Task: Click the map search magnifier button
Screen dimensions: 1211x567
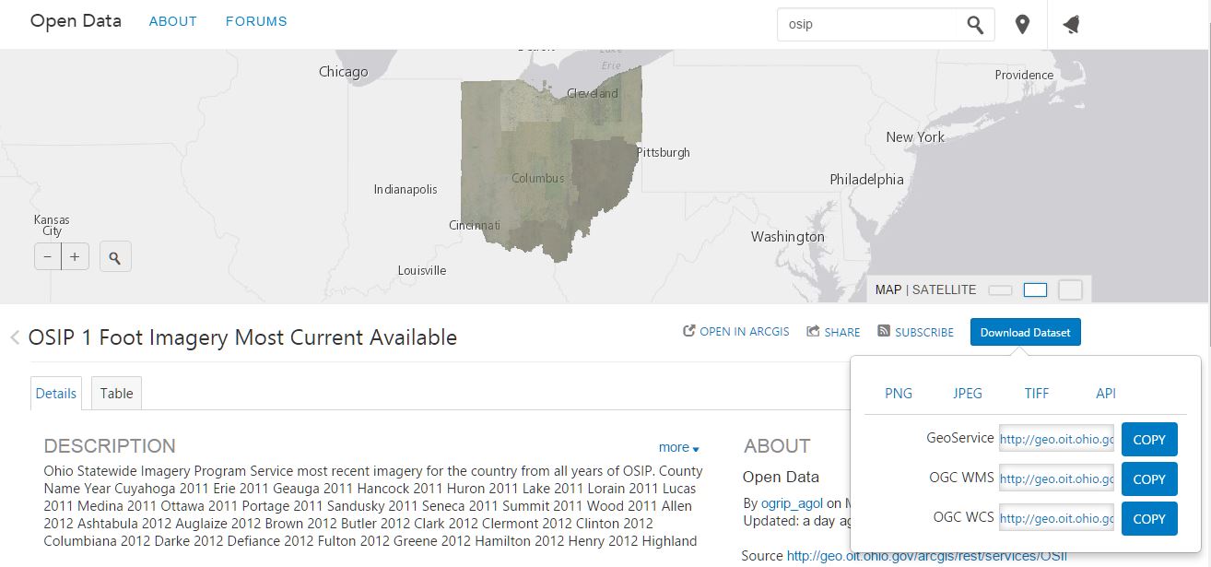Action: 115,258
